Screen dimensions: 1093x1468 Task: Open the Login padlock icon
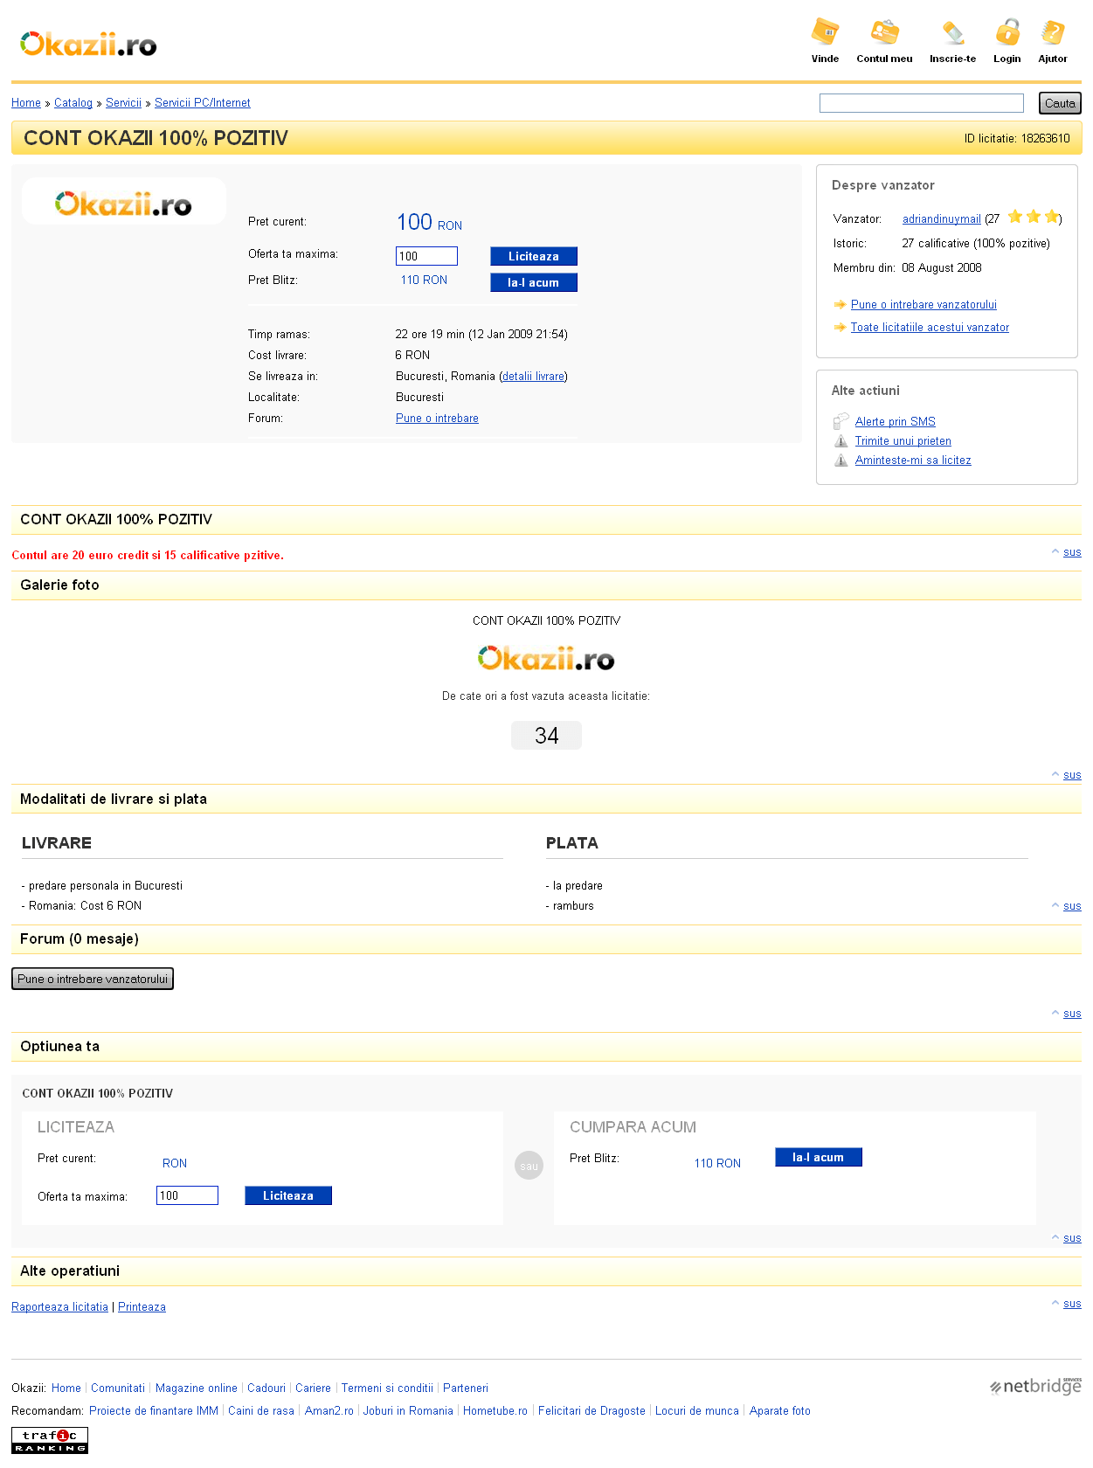(1007, 32)
